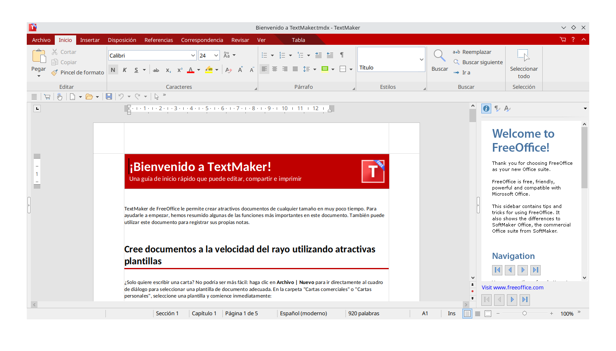
Task: Toggle Ins insert mode in status bar
Action: (x=452, y=314)
